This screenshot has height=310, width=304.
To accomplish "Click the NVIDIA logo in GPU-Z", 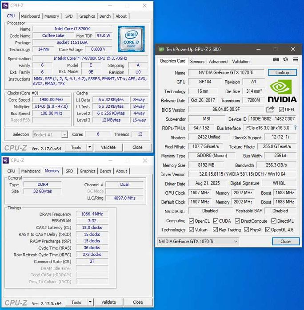I will [282, 91].
